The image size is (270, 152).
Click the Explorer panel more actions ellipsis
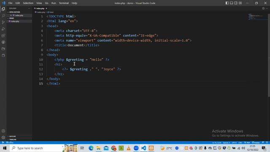tap(29, 8)
